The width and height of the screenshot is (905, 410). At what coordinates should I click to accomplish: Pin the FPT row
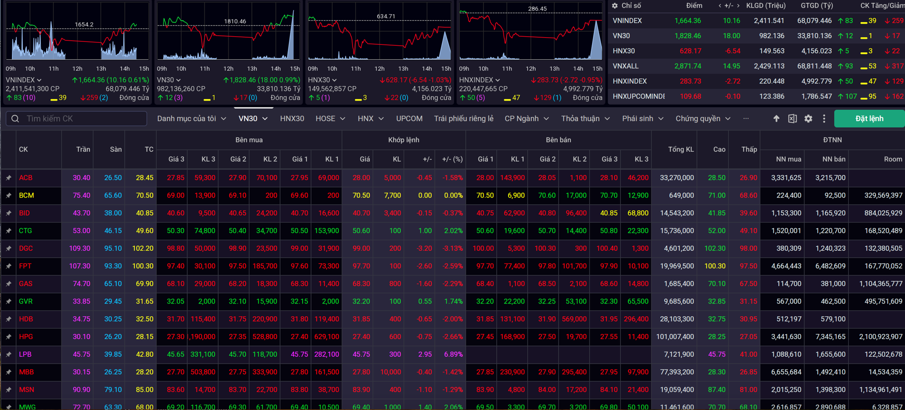click(x=8, y=266)
